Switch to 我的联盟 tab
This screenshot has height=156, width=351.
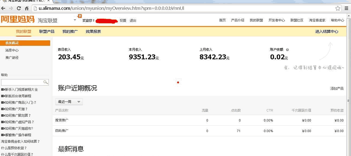click(x=23, y=32)
